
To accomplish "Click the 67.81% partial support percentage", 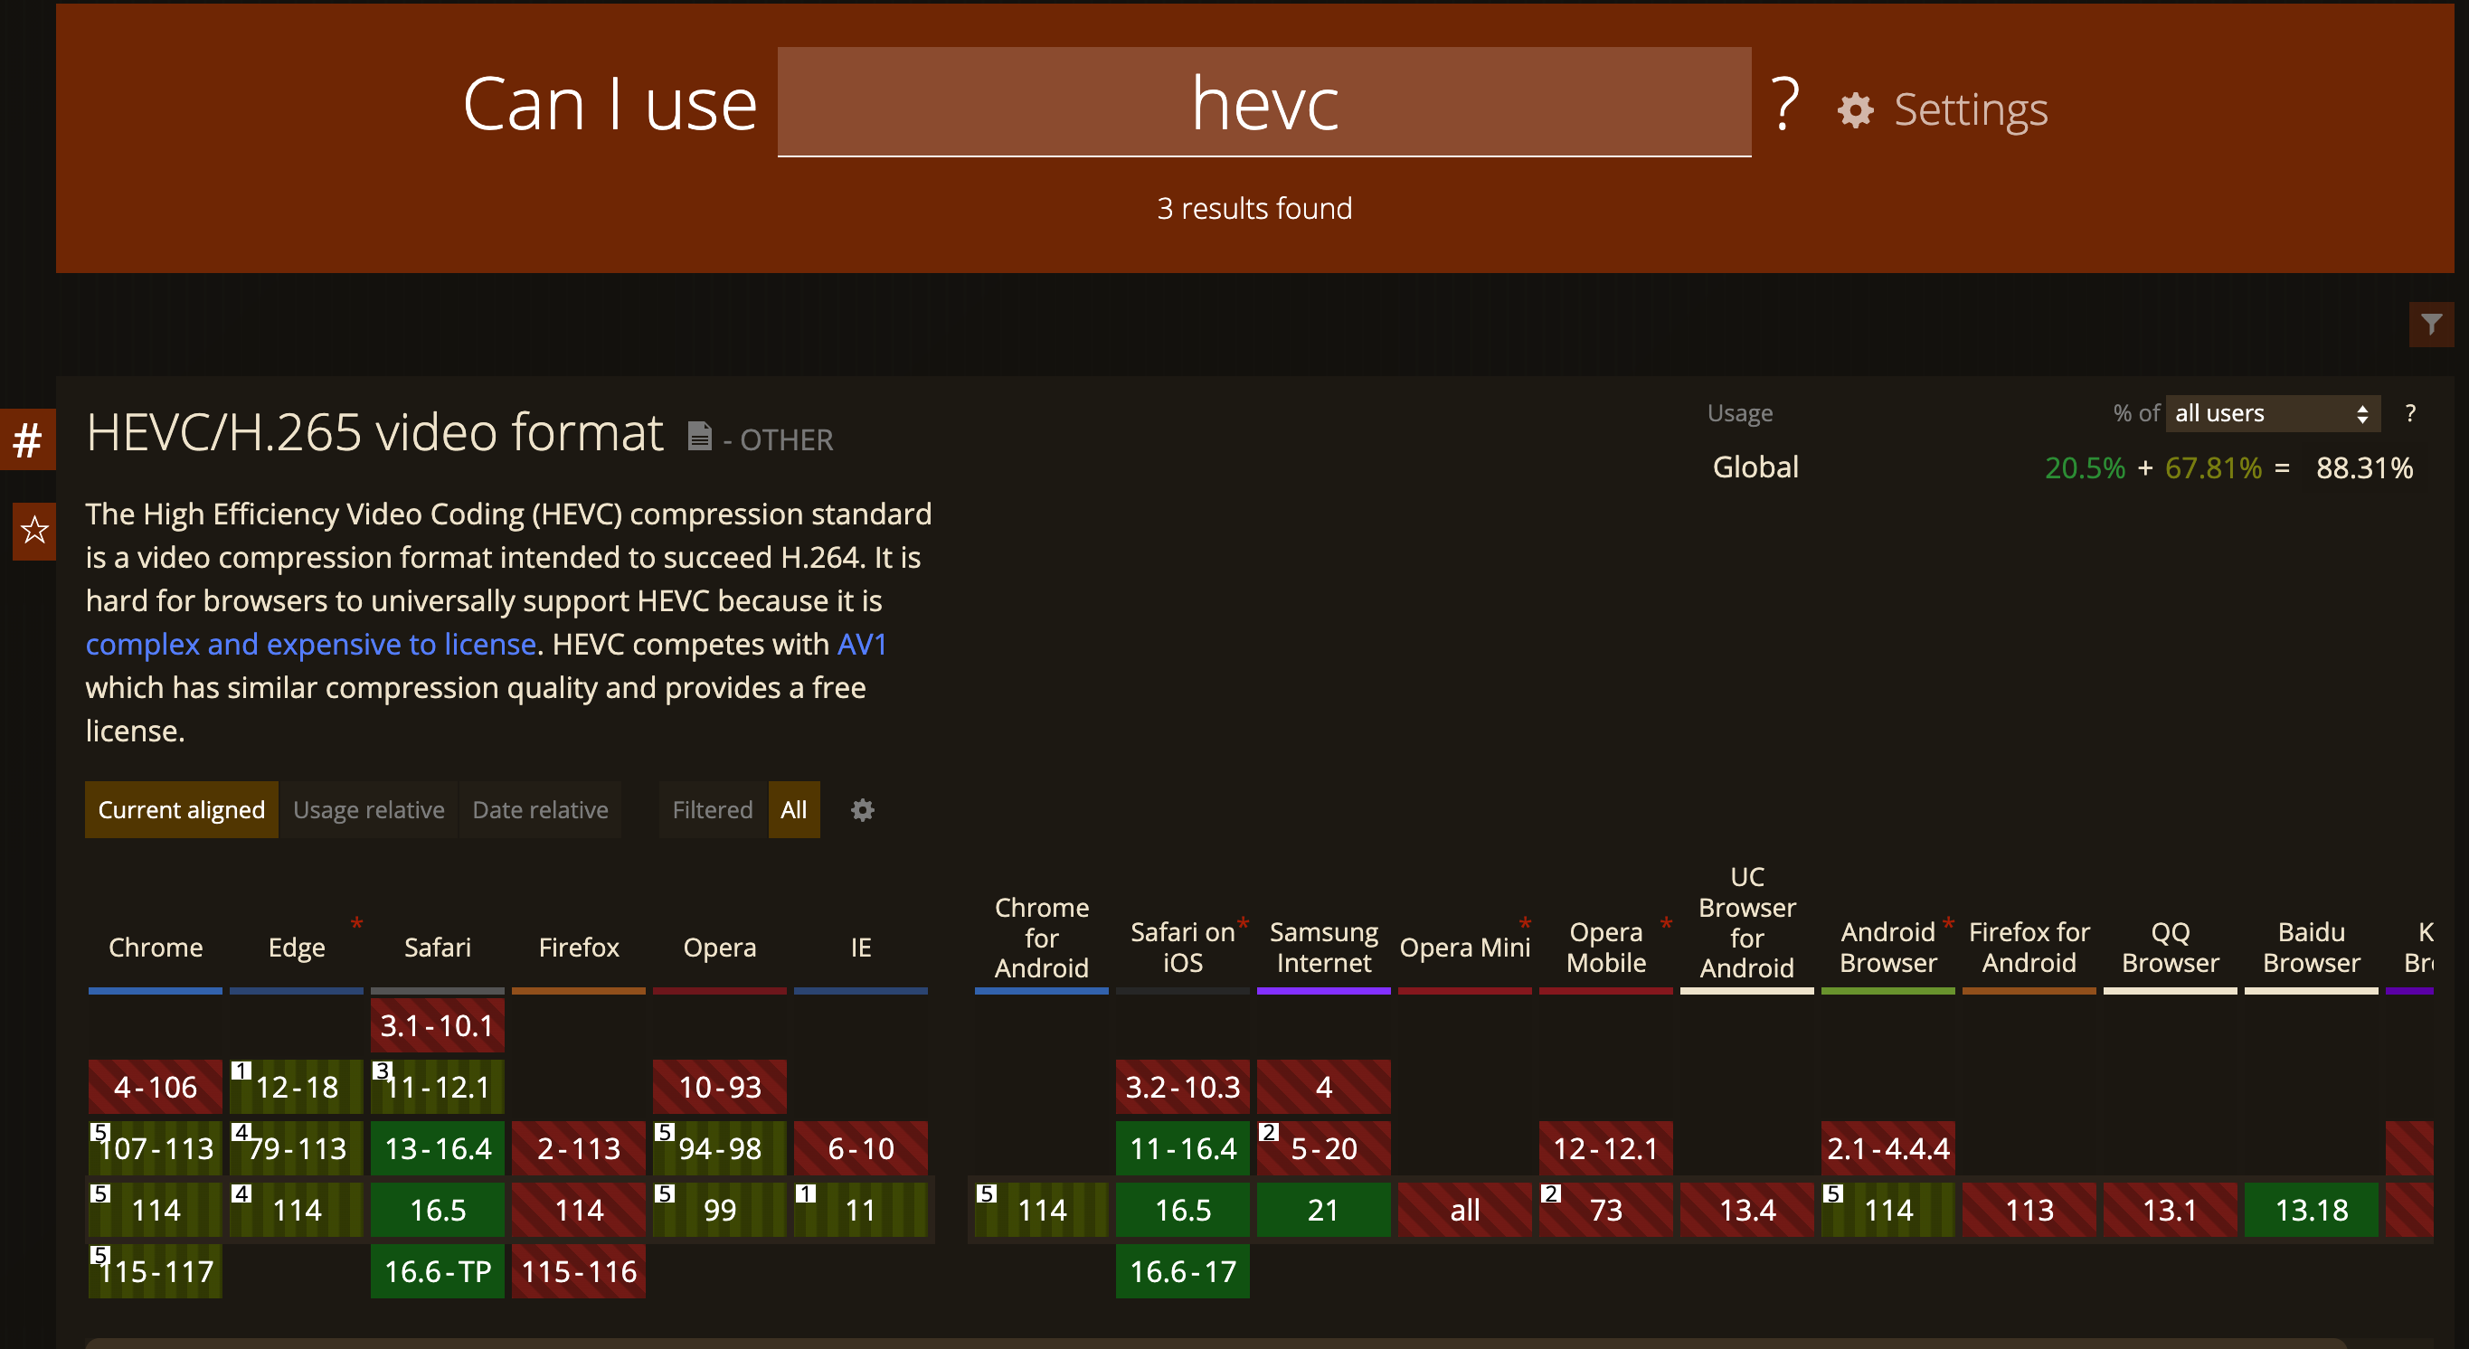I will (x=2213, y=467).
